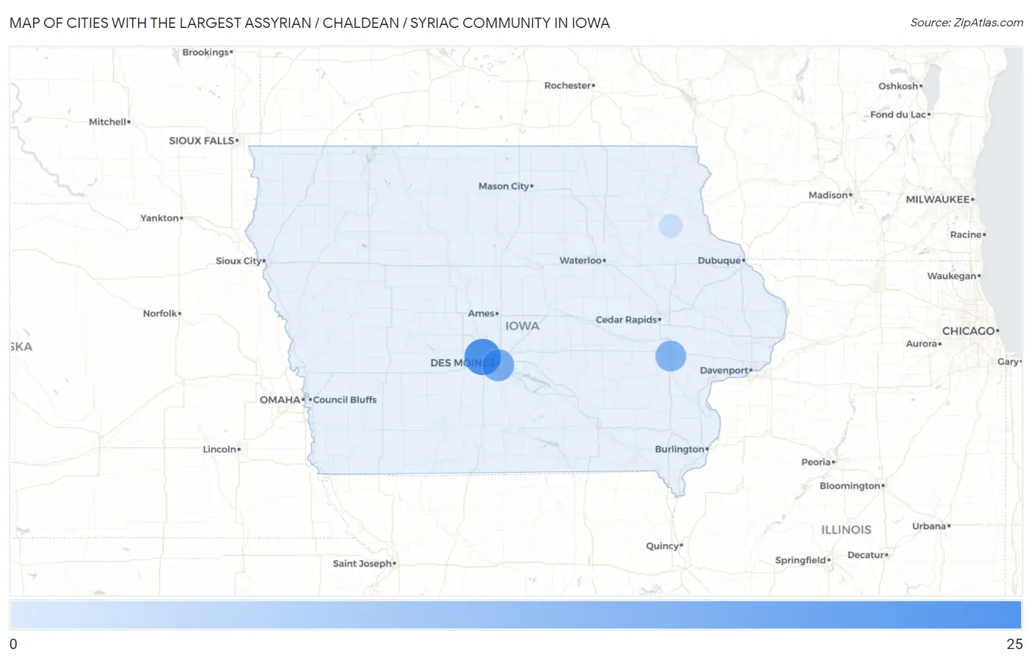This screenshot has height=660, width=1032.
Task: Click the Lincoln label
Action: pyautogui.click(x=219, y=449)
